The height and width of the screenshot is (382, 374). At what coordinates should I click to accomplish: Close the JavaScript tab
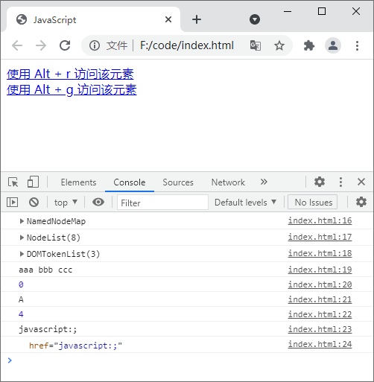[168, 19]
